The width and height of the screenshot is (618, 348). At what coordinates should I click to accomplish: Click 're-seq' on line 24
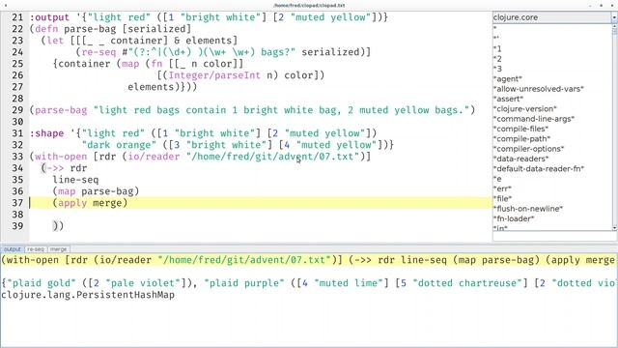click(x=98, y=52)
